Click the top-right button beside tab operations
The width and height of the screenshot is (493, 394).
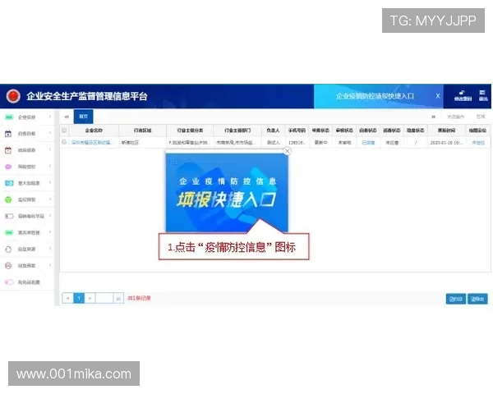[x=481, y=117]
